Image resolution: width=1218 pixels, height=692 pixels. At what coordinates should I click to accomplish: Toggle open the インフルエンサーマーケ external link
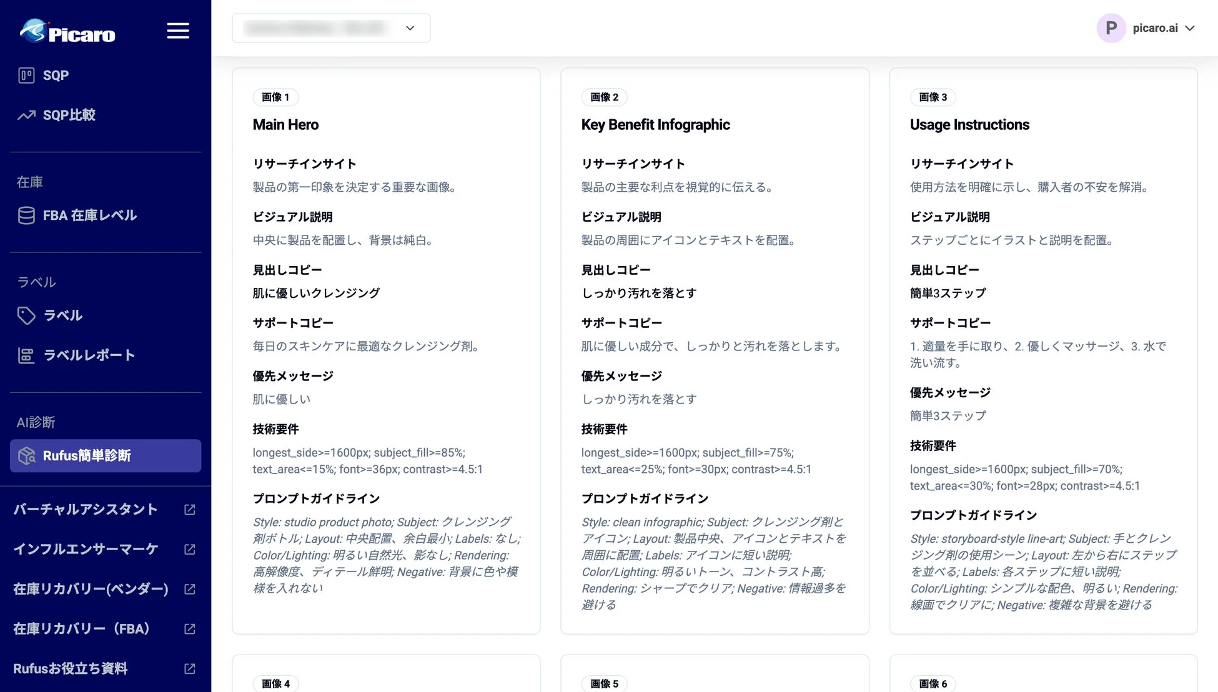pyautogui.click(x=189, y=549)
